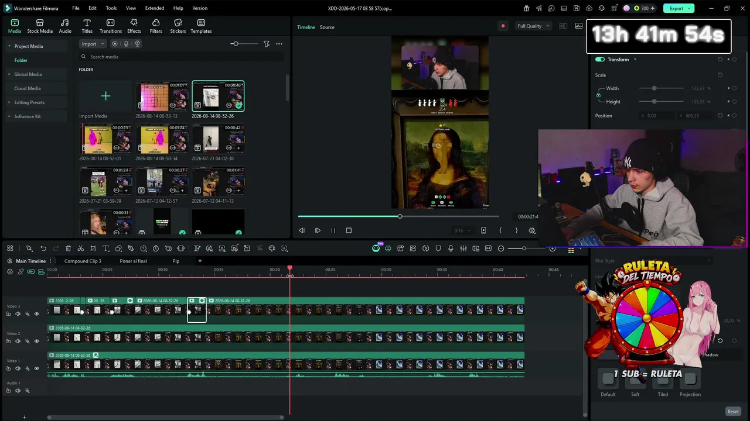Click the Mark In brace icon
Viewport: 750px width, 421px height.
pyautogui.click(x=500, y=230)
